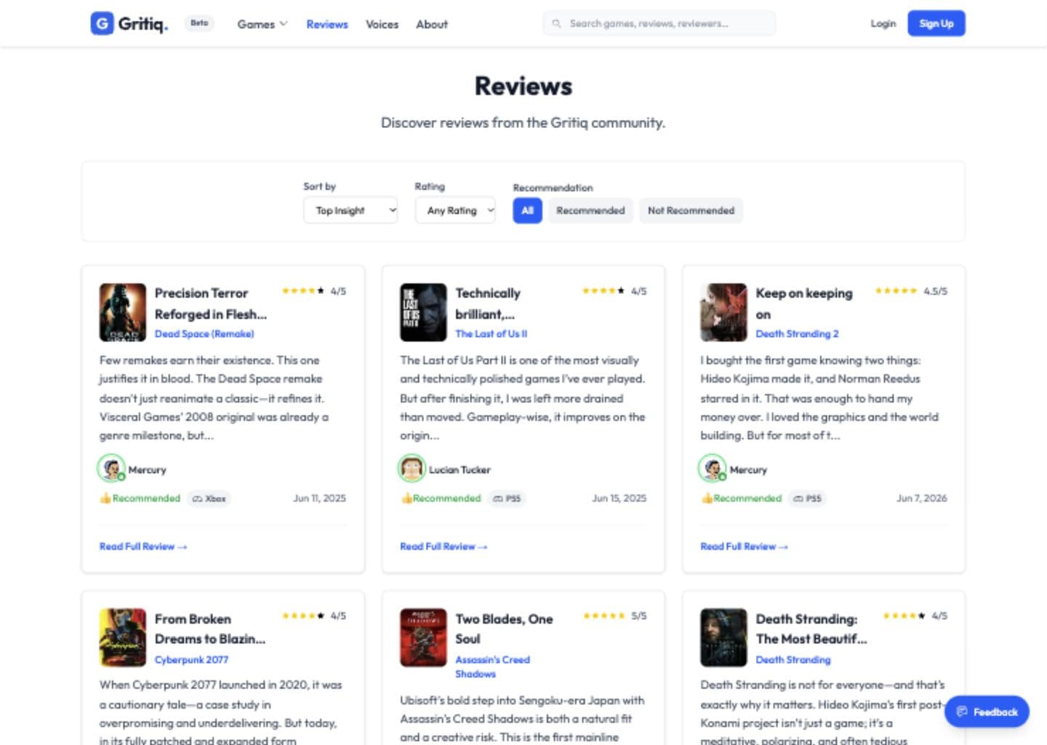The height and width of the screenshot is (745, 1047).
Task: Open The Last of Us II game link
Action: pos(492,334)
